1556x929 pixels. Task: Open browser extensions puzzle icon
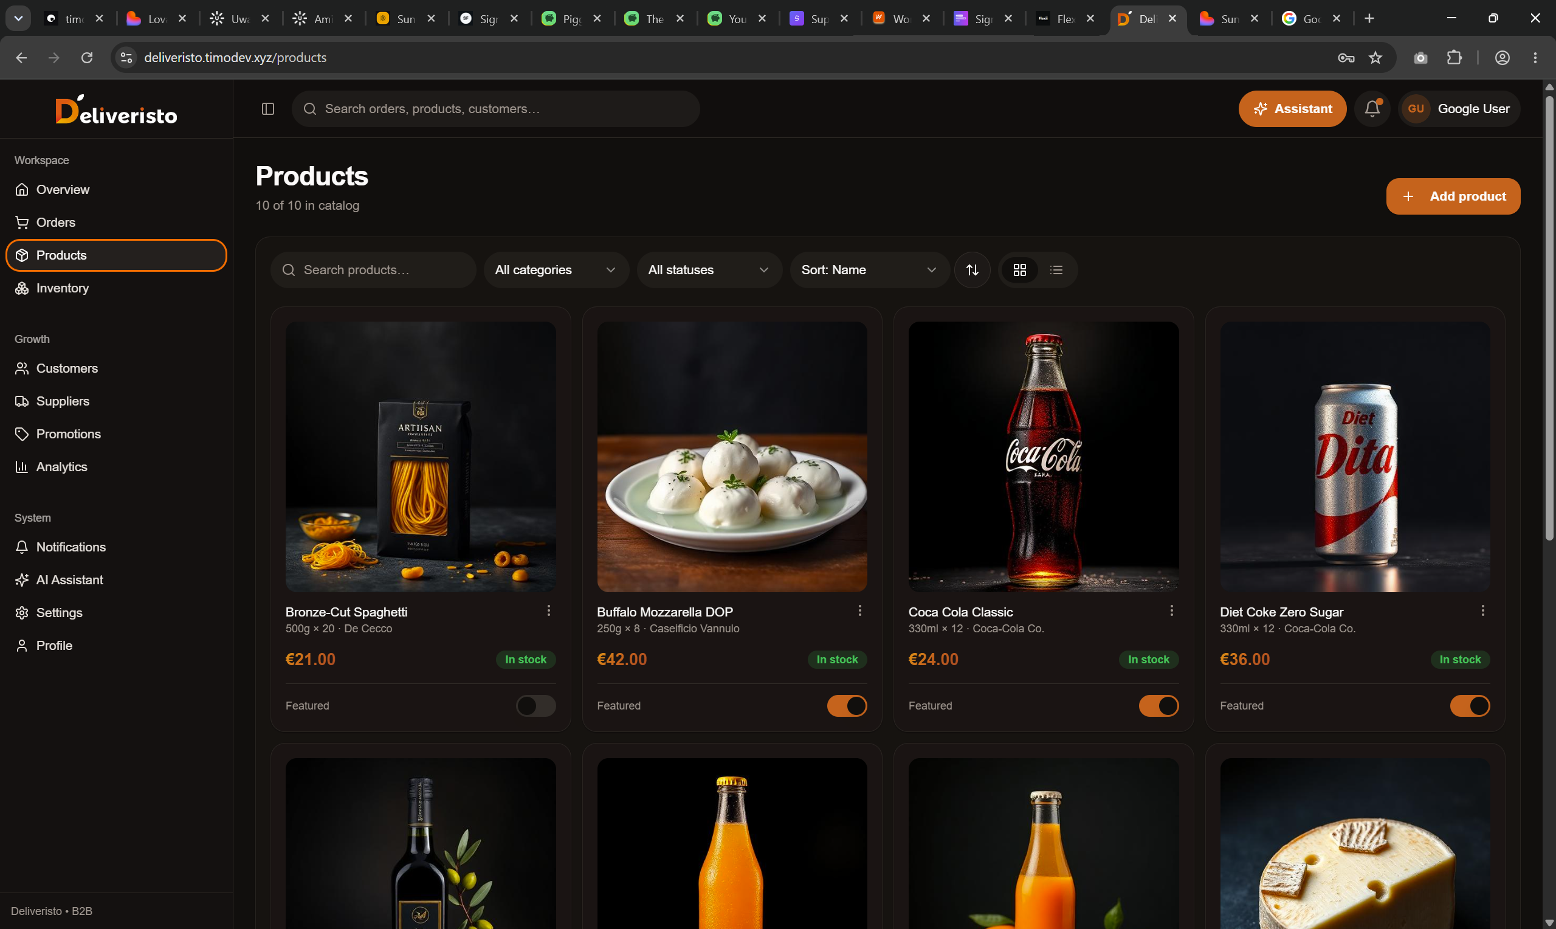[1454, 58]
